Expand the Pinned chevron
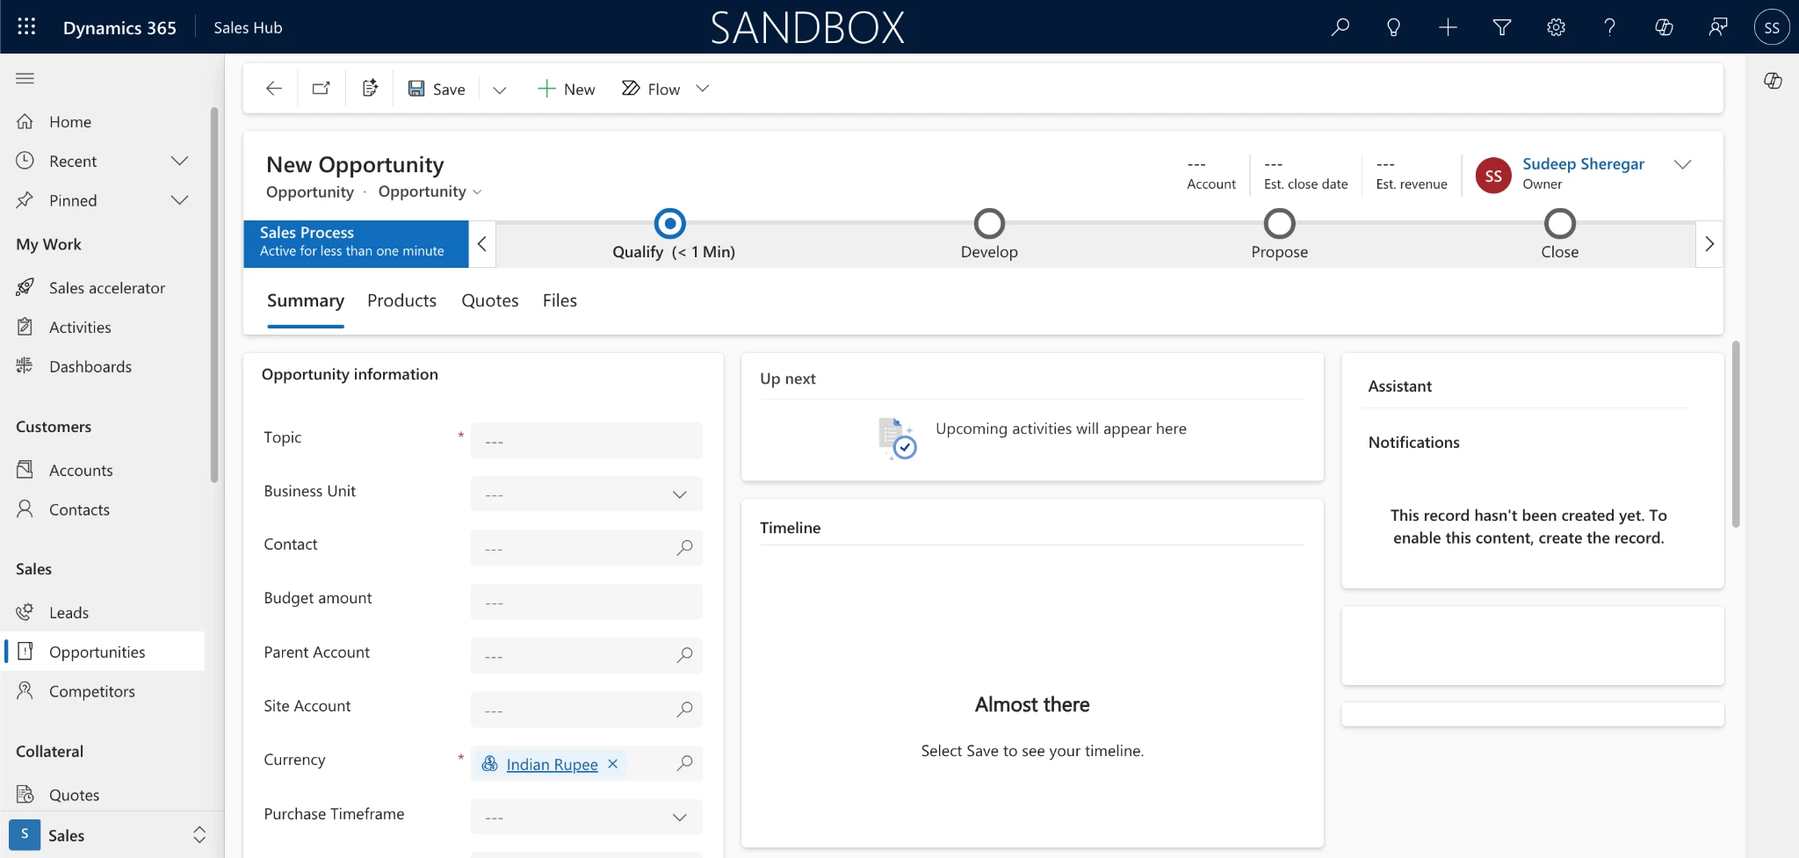The height and width of the screenshot is (858, 1799). coord(179,201)
